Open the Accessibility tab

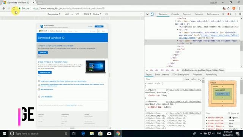coord(211,75)
